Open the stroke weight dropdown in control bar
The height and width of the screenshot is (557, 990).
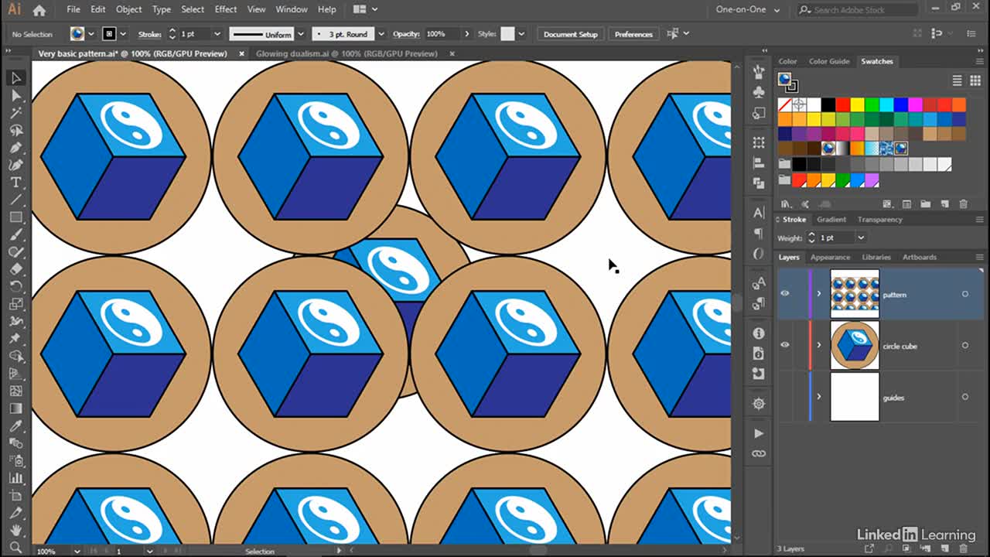(217, 34)
